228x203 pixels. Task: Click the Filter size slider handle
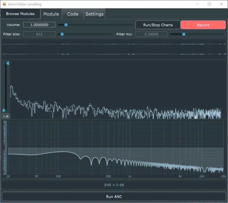point(62,34)
